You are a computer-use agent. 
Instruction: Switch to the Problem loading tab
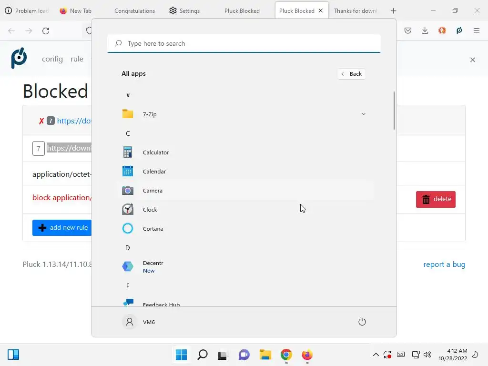coord(27,11)
